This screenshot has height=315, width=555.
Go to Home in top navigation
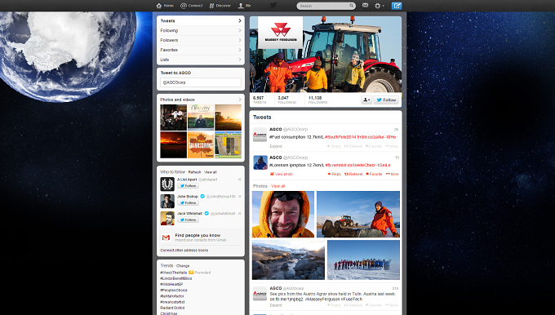click(165, 6)
